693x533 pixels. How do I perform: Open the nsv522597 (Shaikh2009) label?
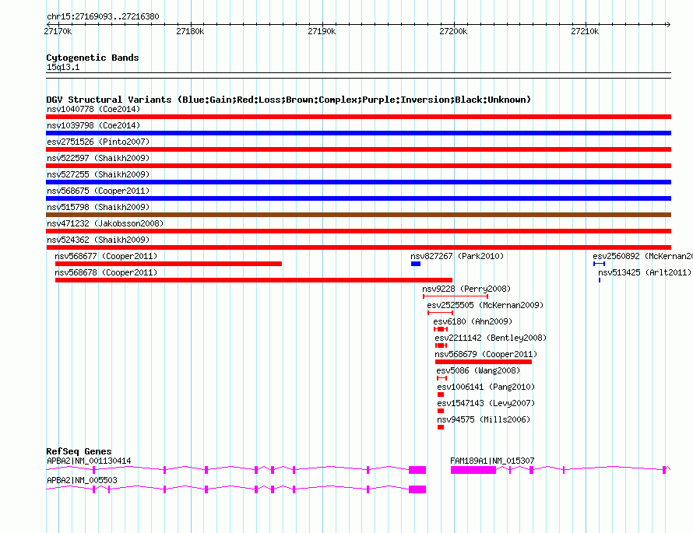pyautogui.click(x=98, y=158)
